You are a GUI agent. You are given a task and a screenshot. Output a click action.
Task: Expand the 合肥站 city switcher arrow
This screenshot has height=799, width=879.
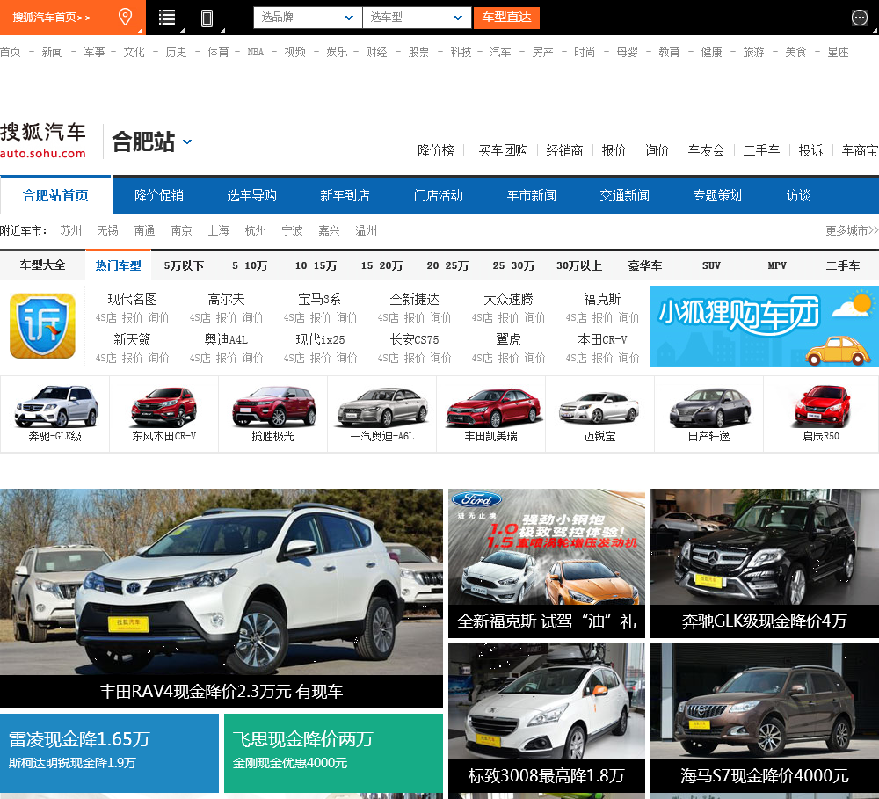click(x=187, y=142)
